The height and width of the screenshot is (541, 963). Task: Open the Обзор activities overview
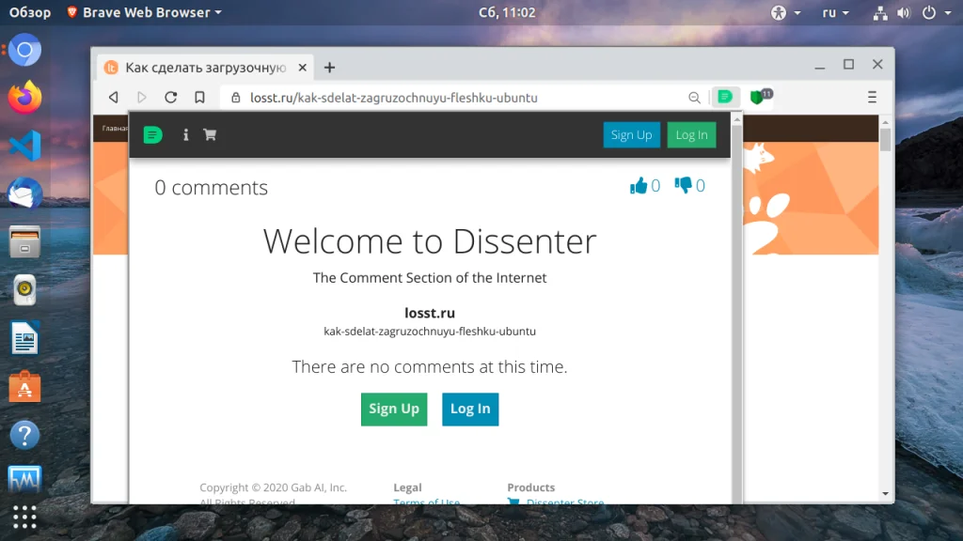click(x=30, y=12)
